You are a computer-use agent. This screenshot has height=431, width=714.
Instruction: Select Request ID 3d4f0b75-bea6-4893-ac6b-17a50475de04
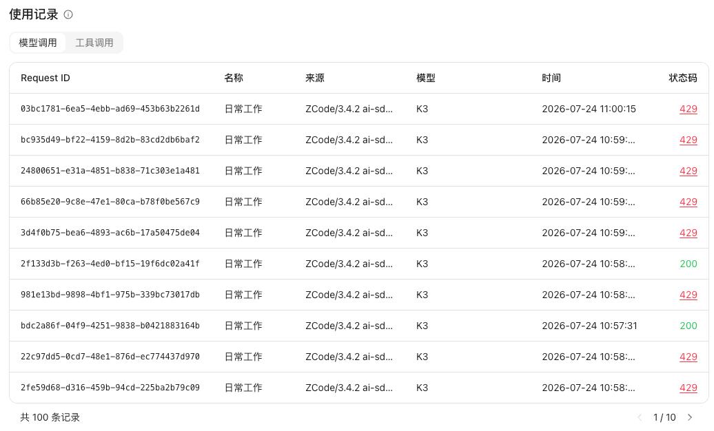[x=110, y=233]
